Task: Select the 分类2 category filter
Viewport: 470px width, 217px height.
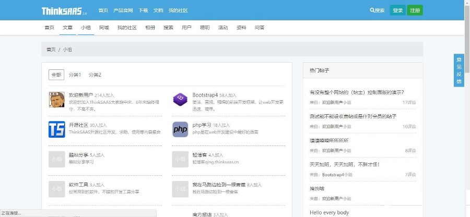Action: point(95,75)
